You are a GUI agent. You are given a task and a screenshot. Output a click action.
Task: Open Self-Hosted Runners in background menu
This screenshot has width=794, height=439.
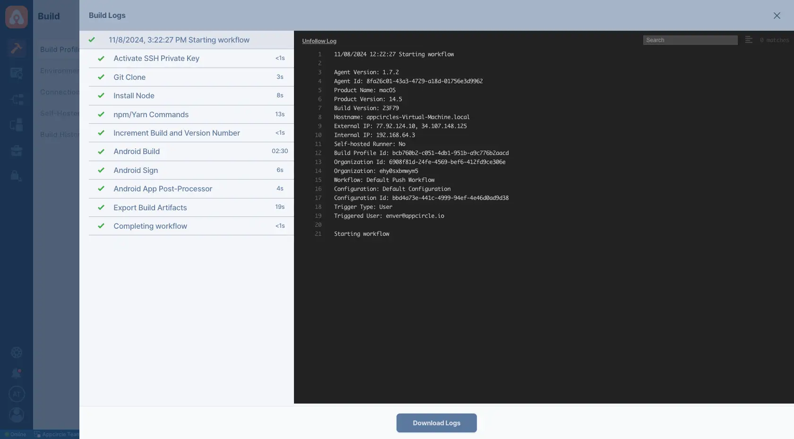pyautogui.click(x=60, y=113)
